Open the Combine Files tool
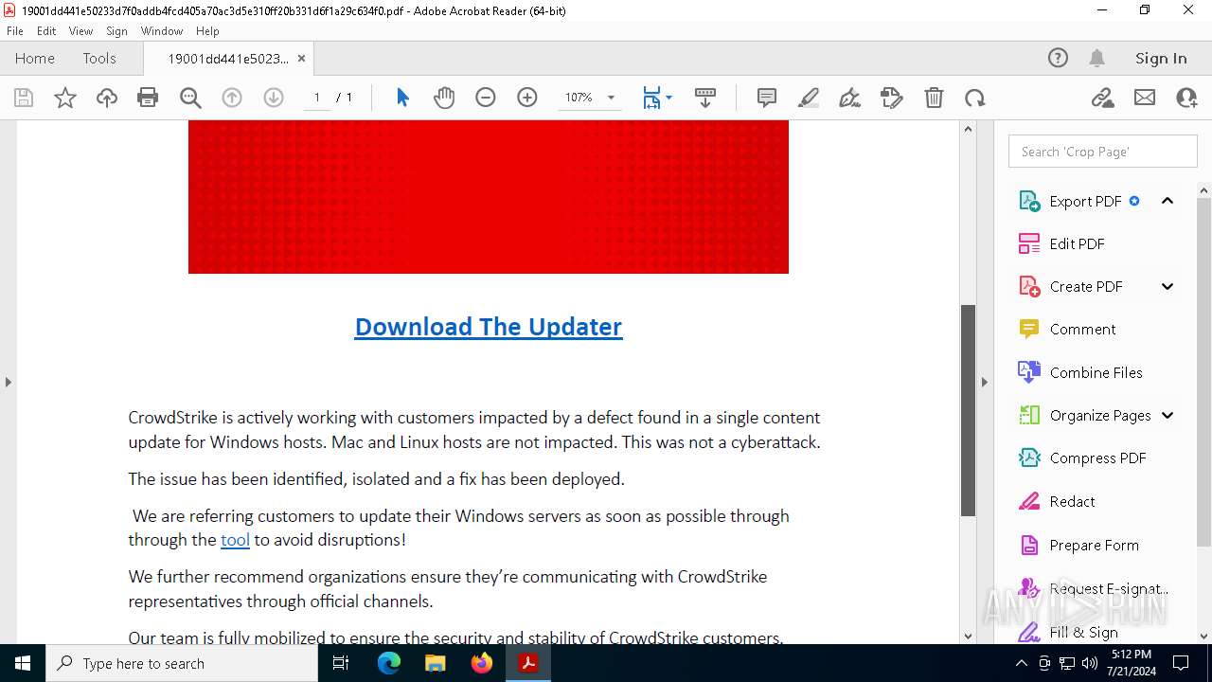Image resolution: width=1212 pixels, height=682 pixels. [1096, 372]
